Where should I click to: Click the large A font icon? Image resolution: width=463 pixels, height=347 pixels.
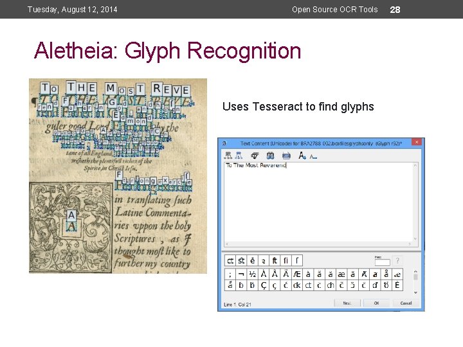(x=302, y=156)
